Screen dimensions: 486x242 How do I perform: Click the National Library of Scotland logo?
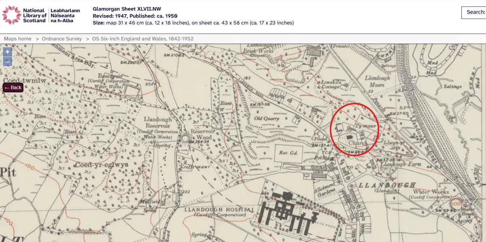(x=41, y=15)
